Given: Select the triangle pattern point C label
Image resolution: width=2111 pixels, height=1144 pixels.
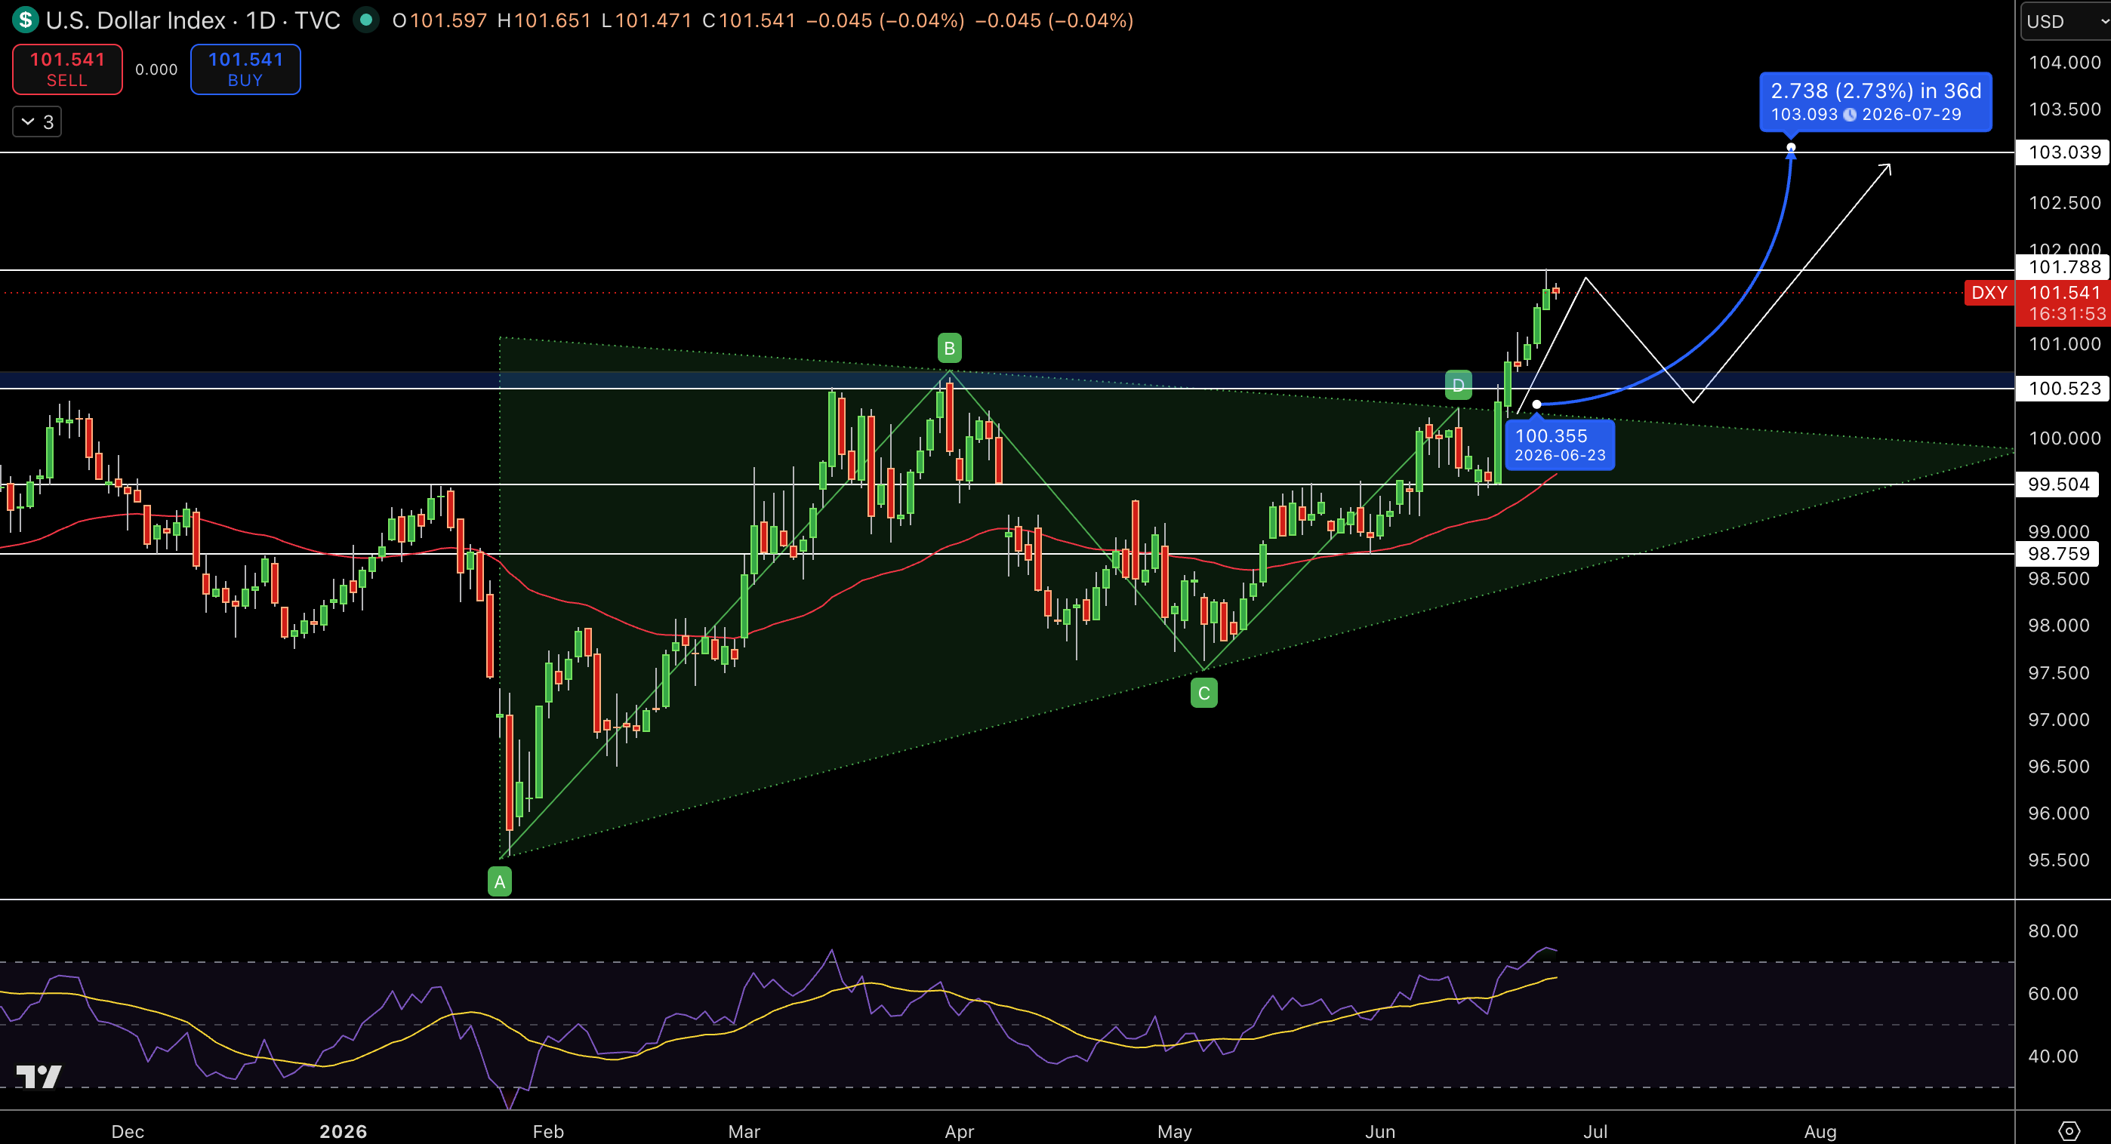Looking at the screenshot, I should click(1203, 693).
